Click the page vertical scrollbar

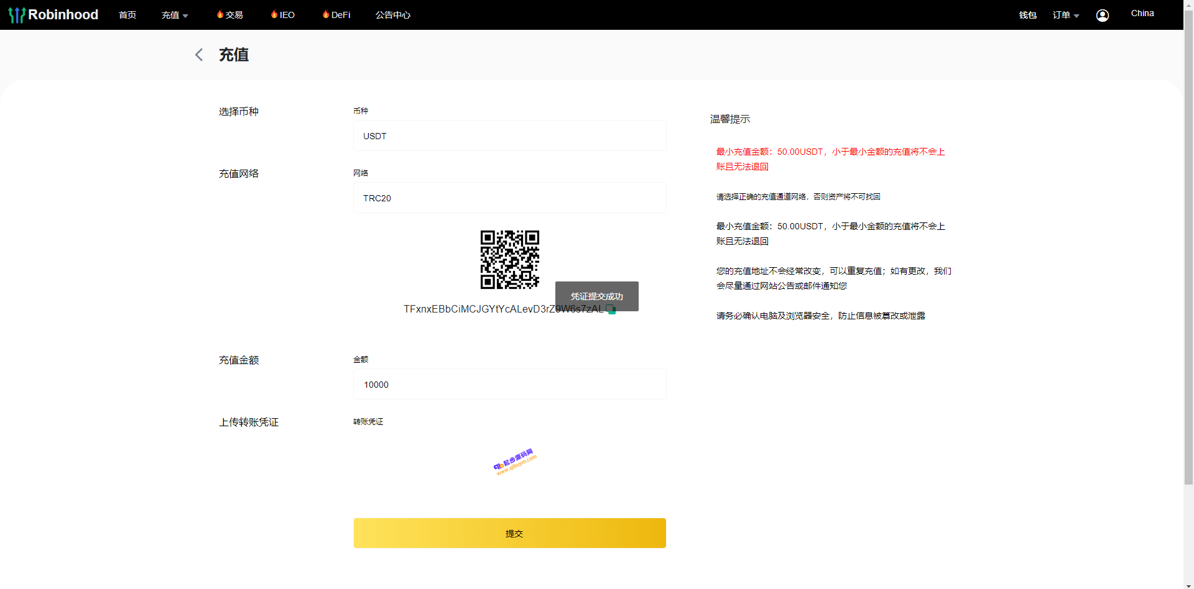[x=1188, y=249]
